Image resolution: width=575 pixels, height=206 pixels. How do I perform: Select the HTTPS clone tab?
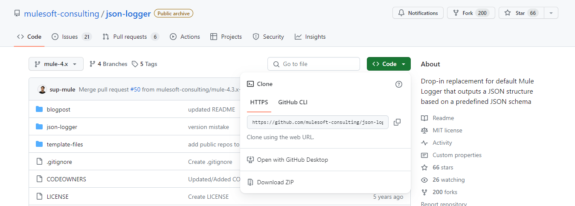259,102
